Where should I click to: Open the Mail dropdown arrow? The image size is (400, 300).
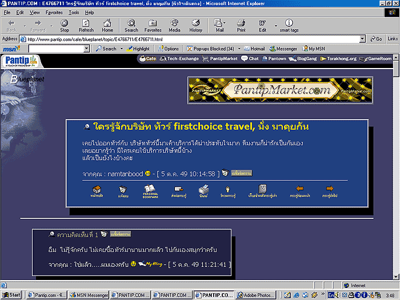click(225, 23)
